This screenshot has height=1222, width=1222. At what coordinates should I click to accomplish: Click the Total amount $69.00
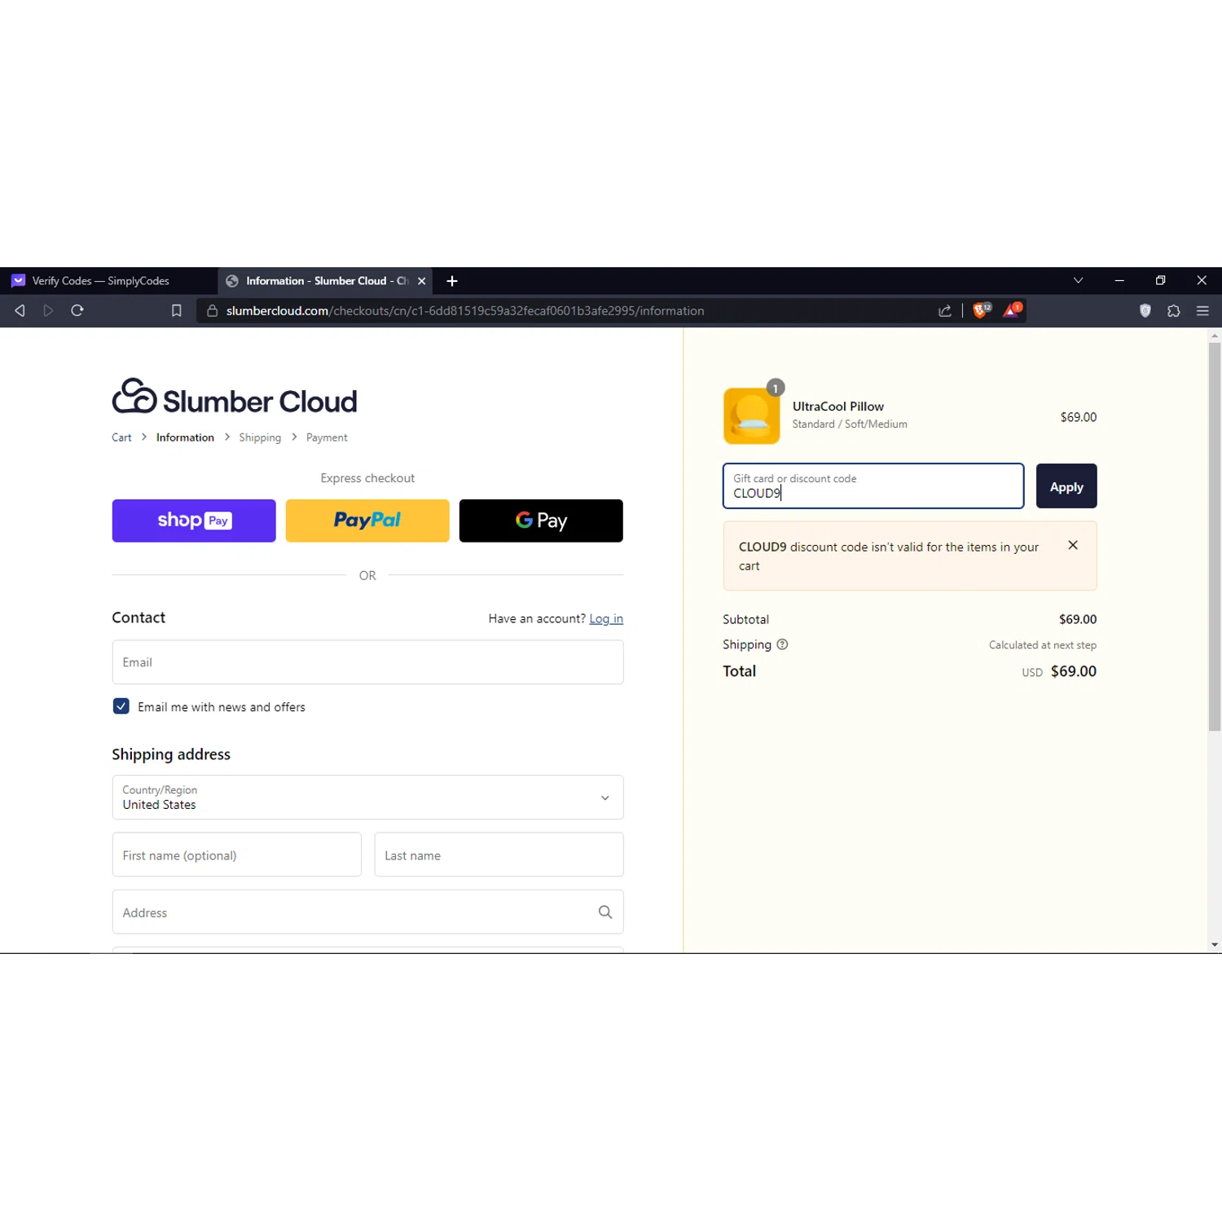coord(1073,671)
